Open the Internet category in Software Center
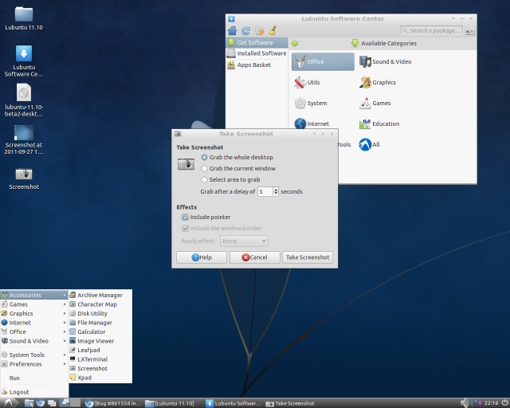The image size is (510, 408). (312, 124)
